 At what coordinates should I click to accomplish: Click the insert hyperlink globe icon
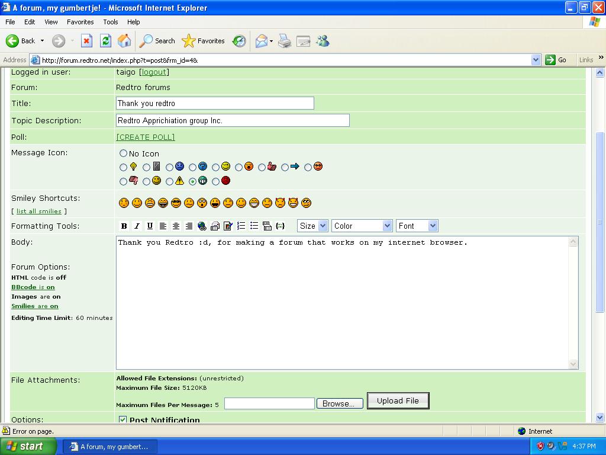pyautogui.click(x=202, y=226)
